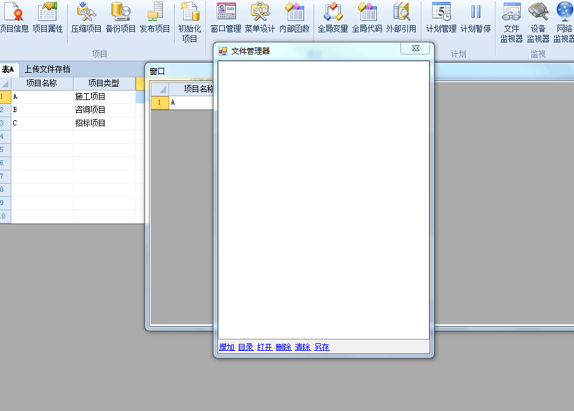Click the empty file list in 文件管理器
The height and width of the screenshot is (411, 574).
pyautogui.click(x=324, y=199)
